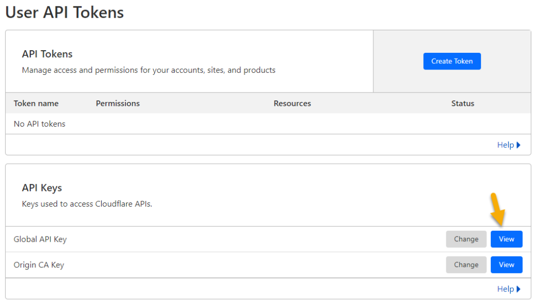Click the User API Tokens page heading
537x305 pixels.
click(x=65, y=13)
